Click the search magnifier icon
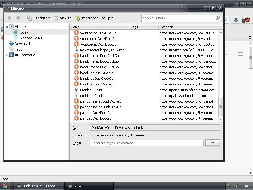Image resolution: width=253 pixels, height=190 pixels. pos(218,18)
